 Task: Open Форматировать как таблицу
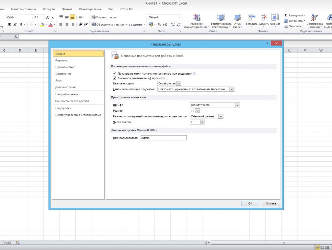click(x=221, y=21)
